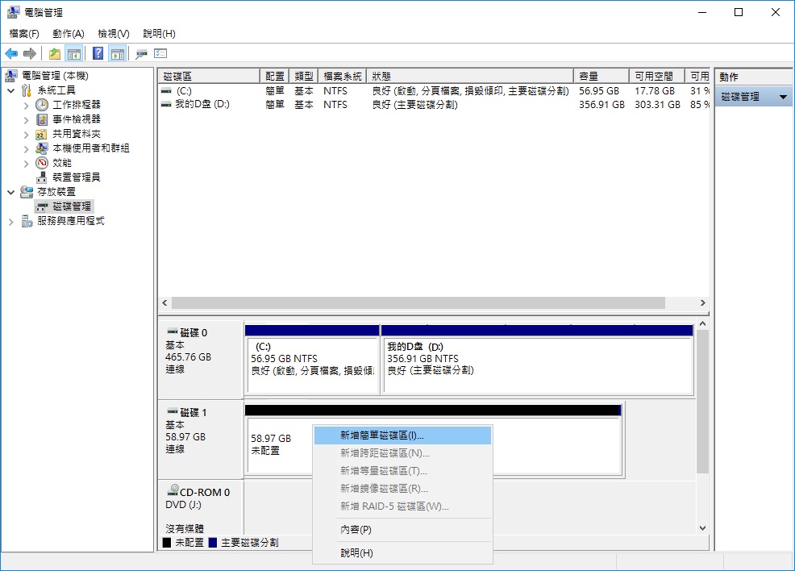Click the blue 主要磁碟分割 legend swatch
Screen dimensions: 795x571
212,543
